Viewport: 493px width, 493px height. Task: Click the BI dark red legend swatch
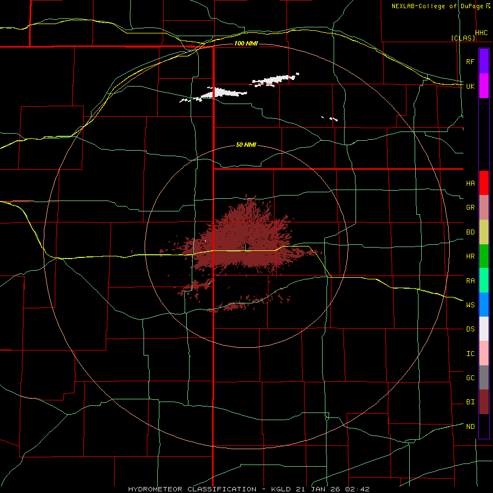484,402
